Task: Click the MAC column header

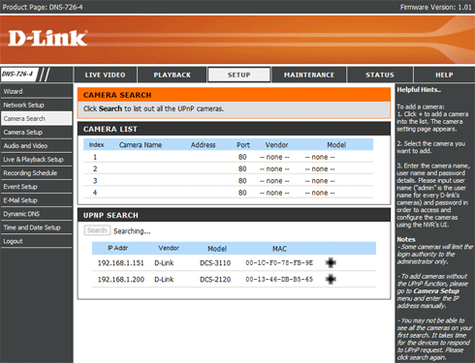Action: click(x=279, y=249)
